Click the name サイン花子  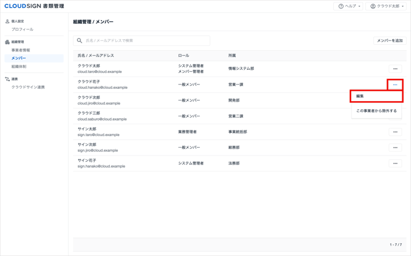tap(87, 160)
